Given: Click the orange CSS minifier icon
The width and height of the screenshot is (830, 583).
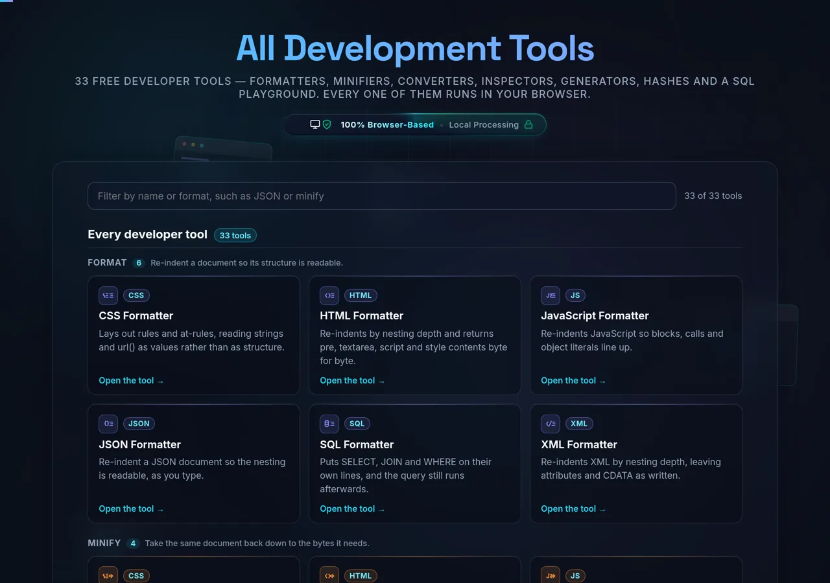Looking at the screenshot, I should [x=108, y=575].
